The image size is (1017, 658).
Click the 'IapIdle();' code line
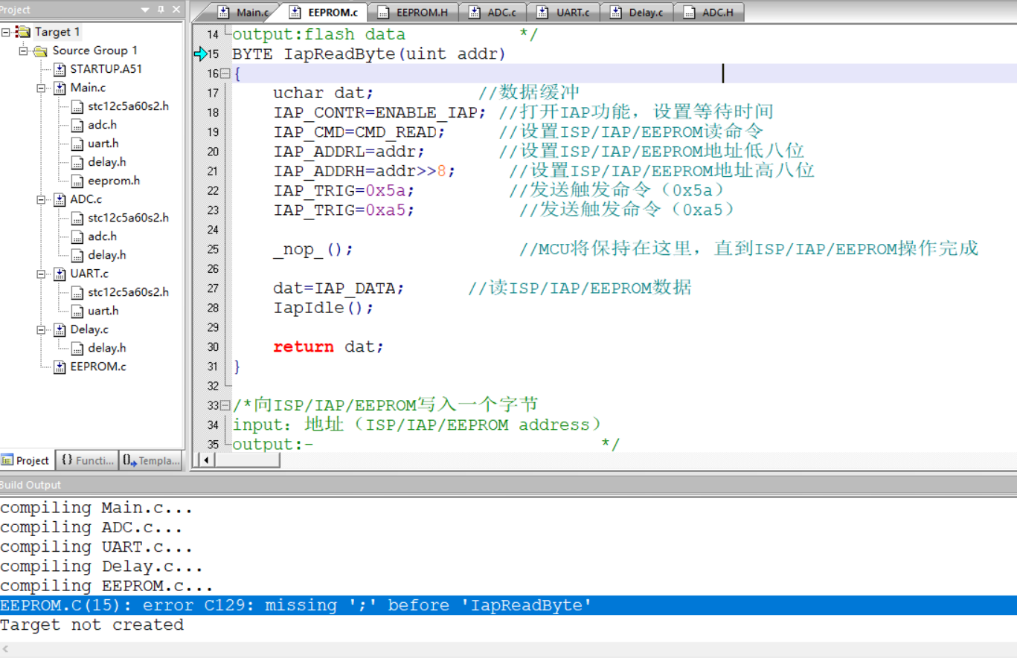(323, 308)
